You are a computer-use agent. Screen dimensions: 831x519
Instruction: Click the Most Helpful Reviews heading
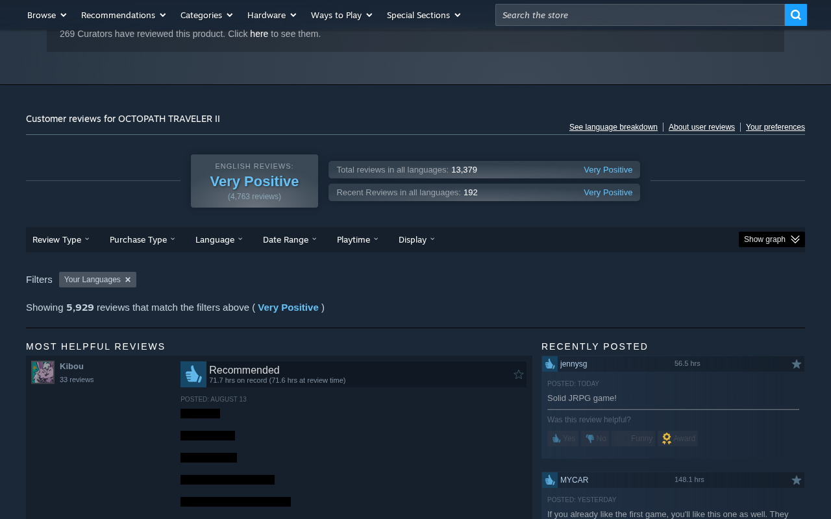(x=95, y=346)
